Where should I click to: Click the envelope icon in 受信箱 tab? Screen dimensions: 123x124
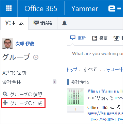point(36,23)
